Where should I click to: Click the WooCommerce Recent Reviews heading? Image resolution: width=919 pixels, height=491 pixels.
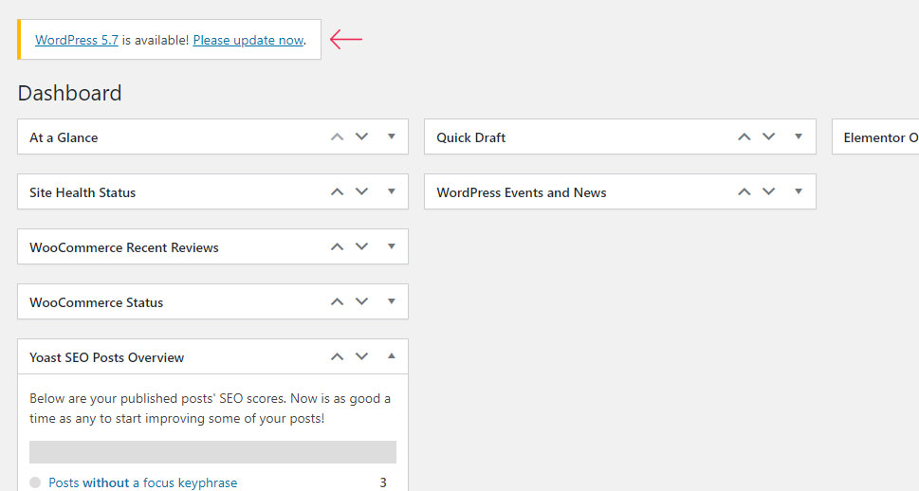pos(124,247)
